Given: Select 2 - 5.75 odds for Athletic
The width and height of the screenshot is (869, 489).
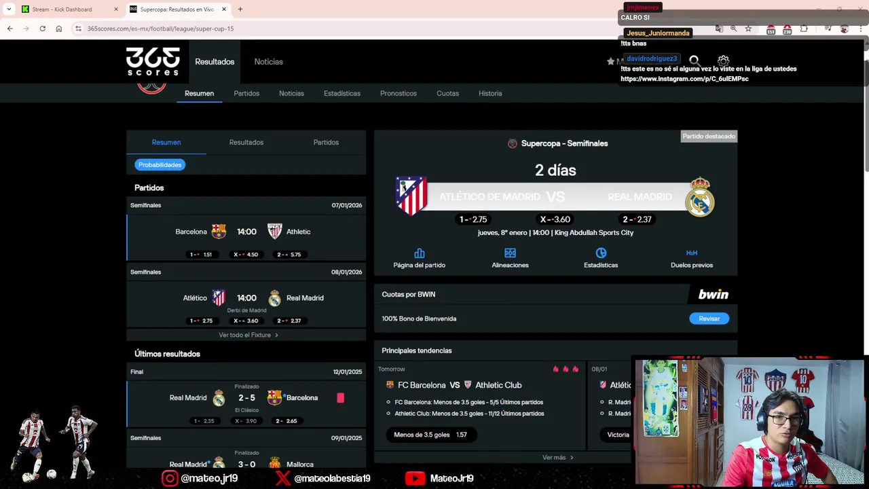Looking at the screenshot, I should tap(289, 255).
